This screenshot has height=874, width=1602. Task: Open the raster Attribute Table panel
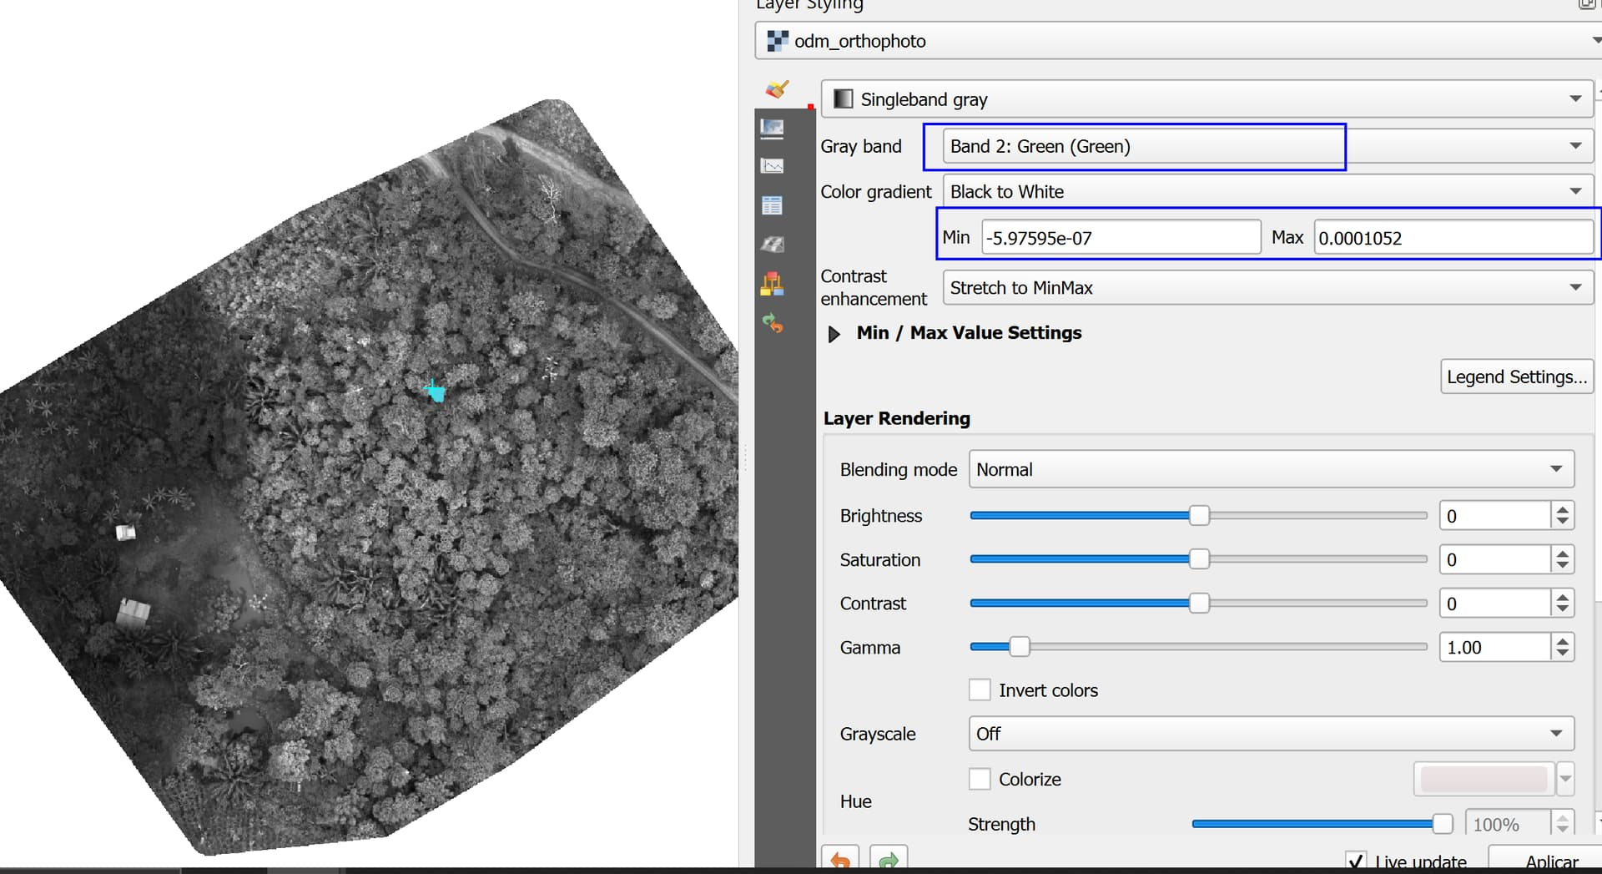coord(772,205)
